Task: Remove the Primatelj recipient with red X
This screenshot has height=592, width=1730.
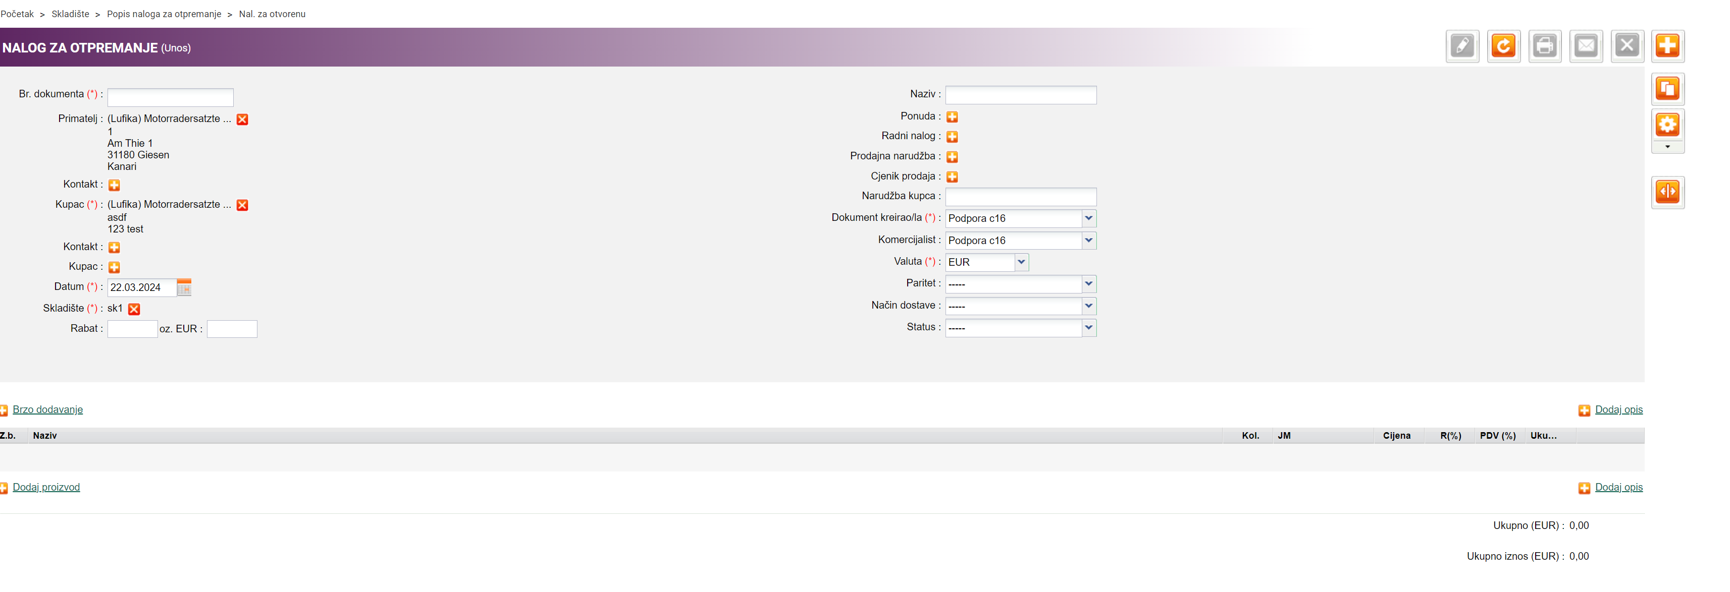Action: 242,120
